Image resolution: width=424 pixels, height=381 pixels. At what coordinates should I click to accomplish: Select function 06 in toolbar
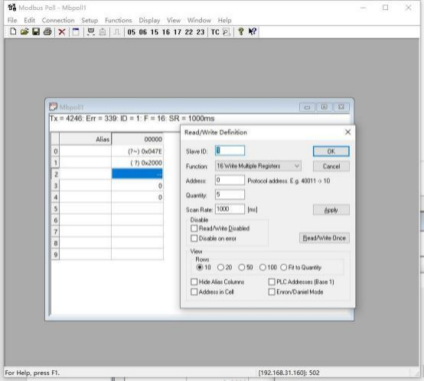click(x=143, y=32)
